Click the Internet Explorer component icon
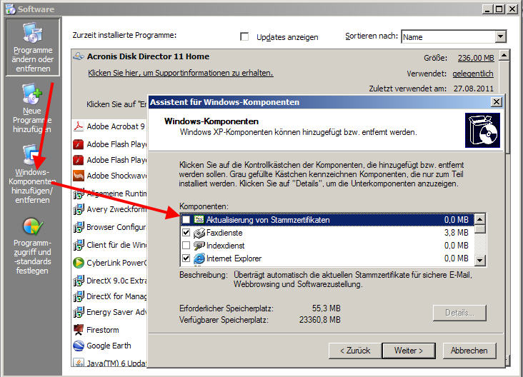This screenshot has height=377, width=523. 199,258
